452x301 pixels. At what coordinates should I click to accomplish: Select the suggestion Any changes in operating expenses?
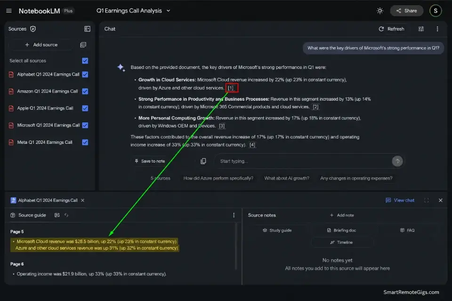pos(356,178)
